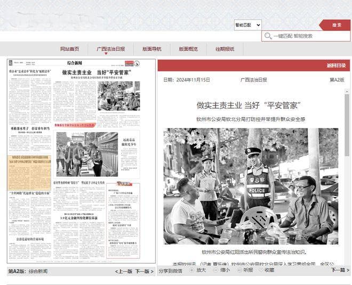Click the large police officers article photo
This screenshot has height=285, width=352.
[x=251, y=186]
